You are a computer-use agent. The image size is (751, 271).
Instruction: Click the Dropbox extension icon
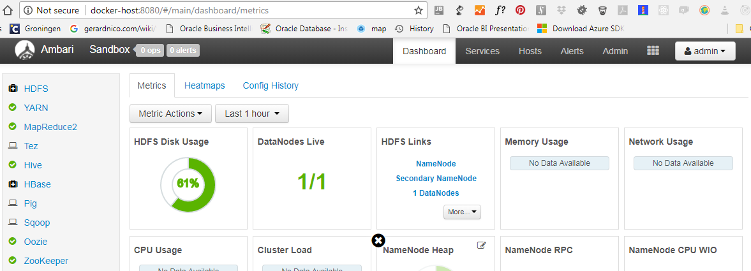click(x=561, y=10)
